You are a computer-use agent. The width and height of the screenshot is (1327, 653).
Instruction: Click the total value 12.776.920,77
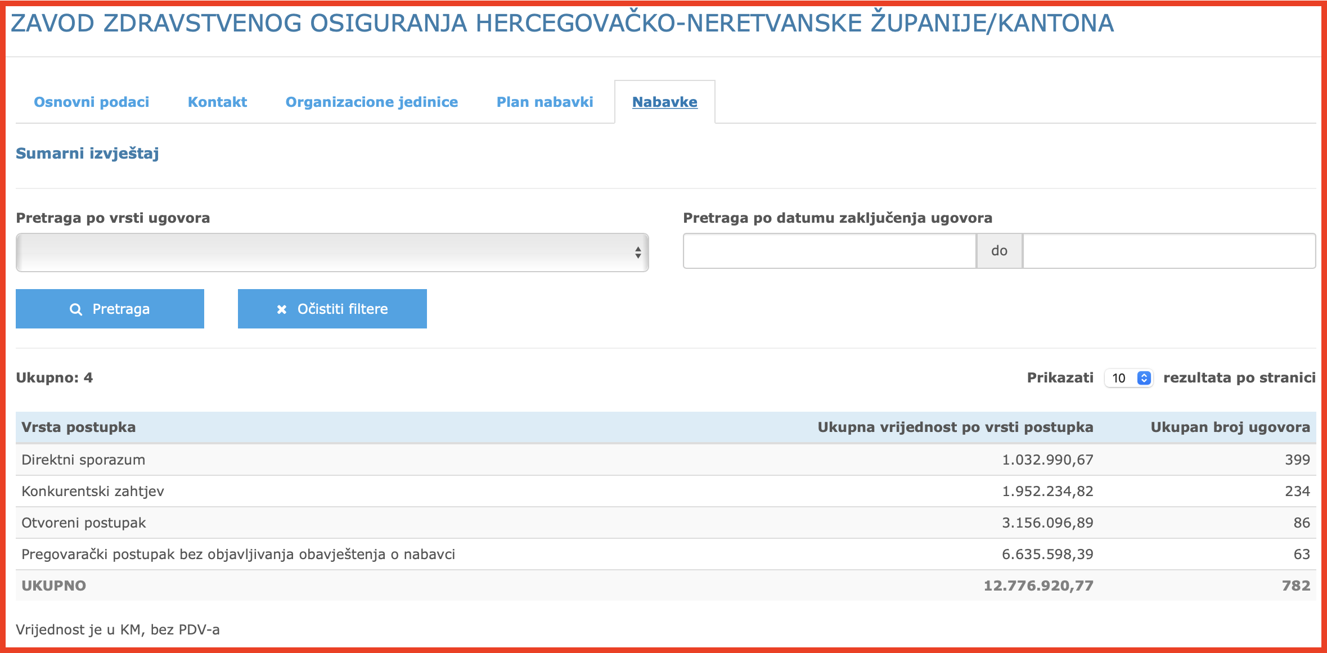coord(1038,586)
